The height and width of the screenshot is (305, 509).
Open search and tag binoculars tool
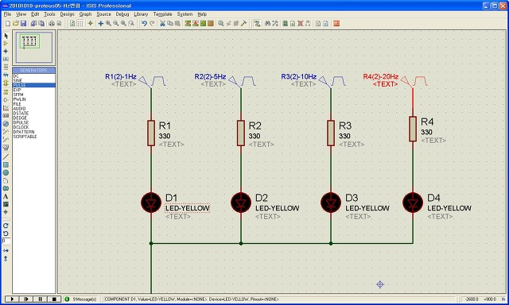tap(267, 23)
